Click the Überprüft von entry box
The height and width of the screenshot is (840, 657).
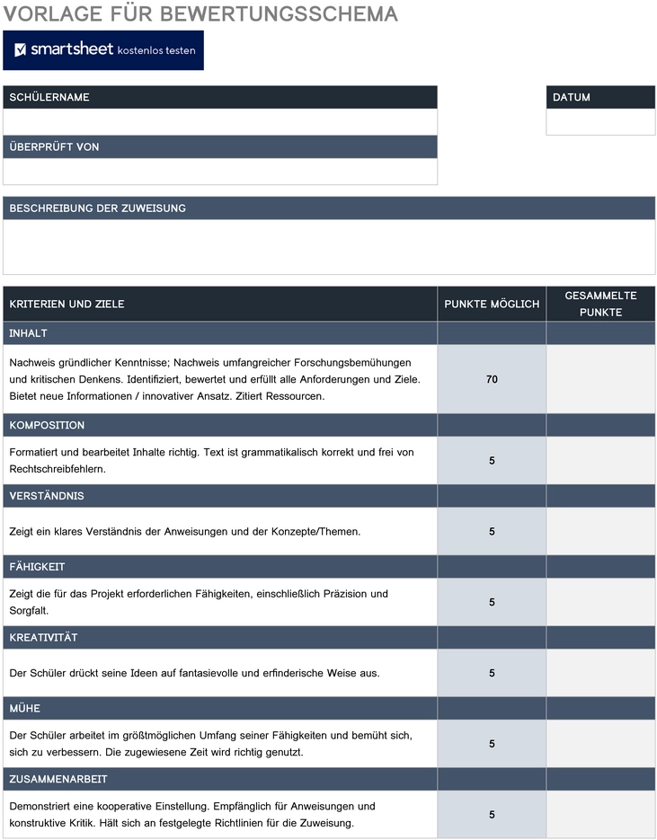(220, 172)
